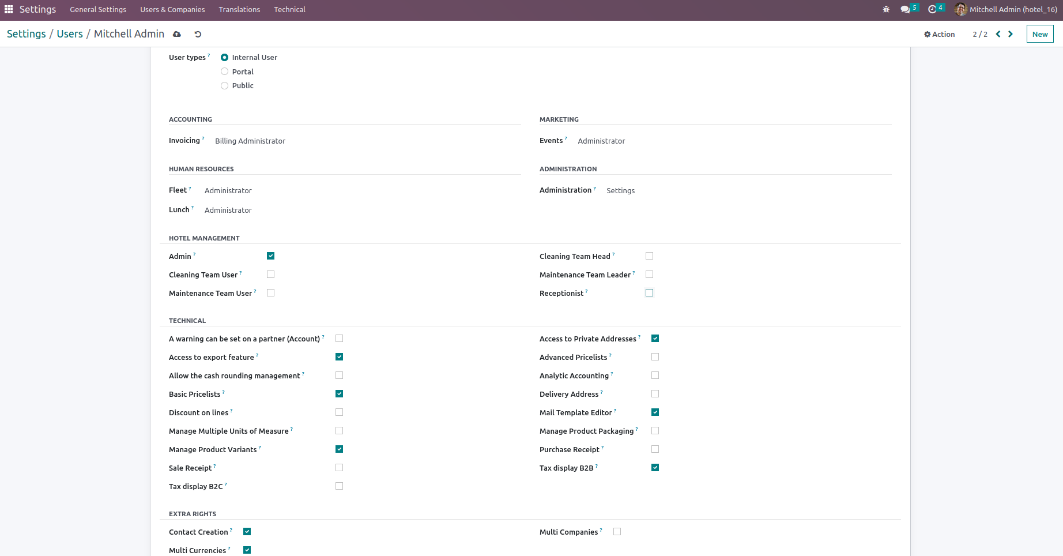
Task: Open Mitchell Admin user menu
Action: click(x=1006, y=9)
